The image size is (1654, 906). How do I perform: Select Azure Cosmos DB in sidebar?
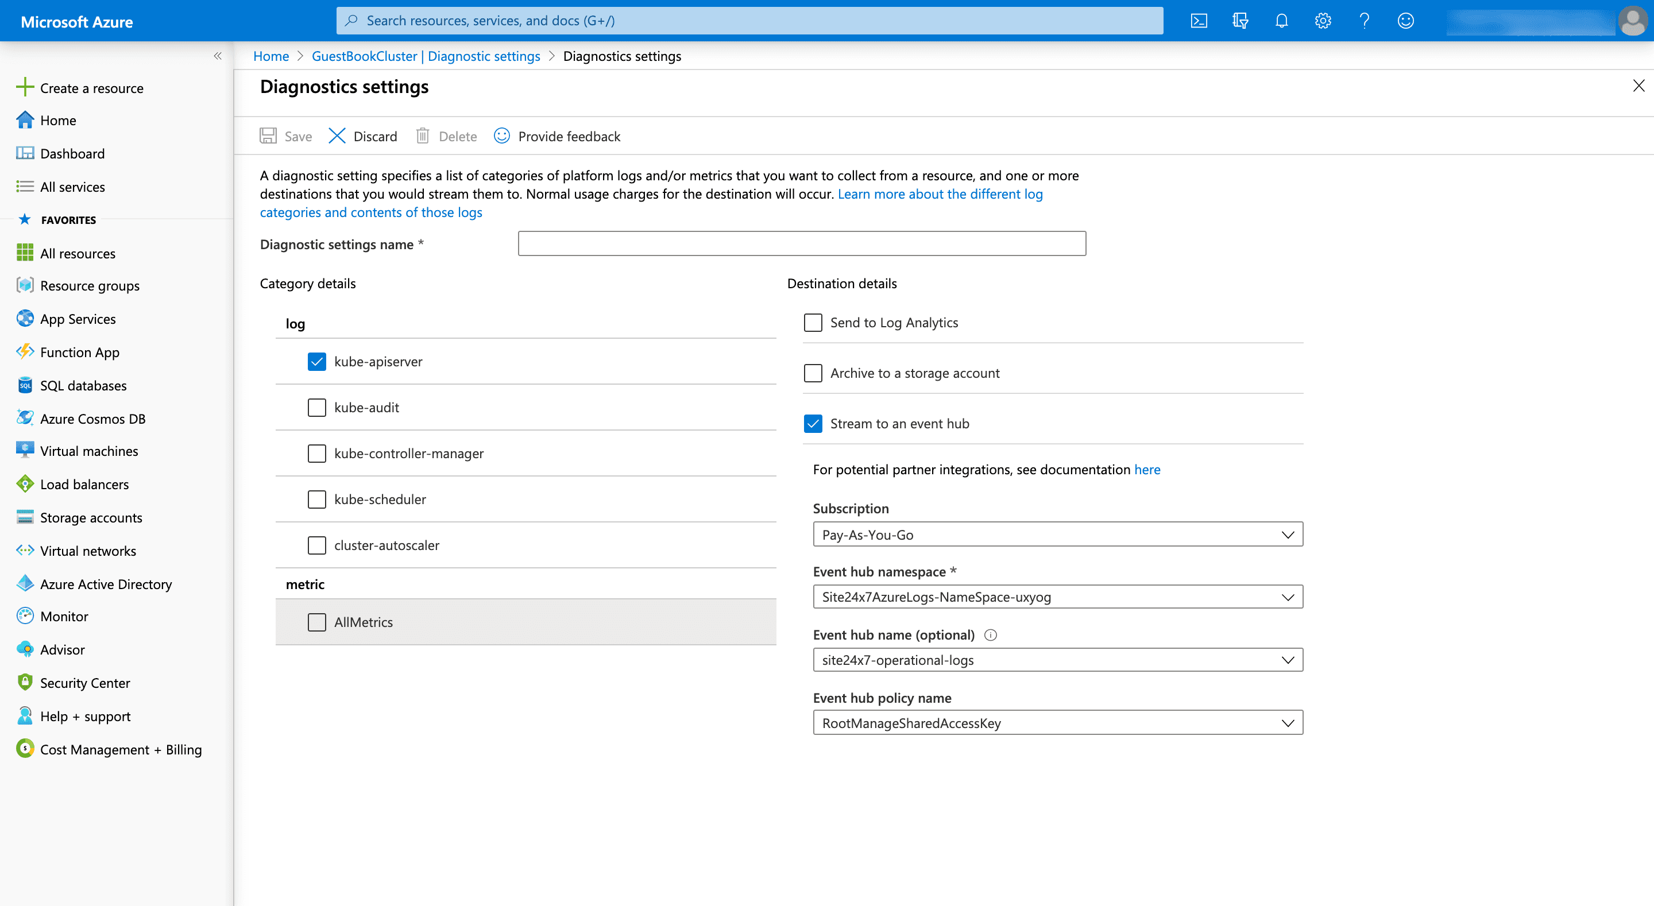[92, 418]
